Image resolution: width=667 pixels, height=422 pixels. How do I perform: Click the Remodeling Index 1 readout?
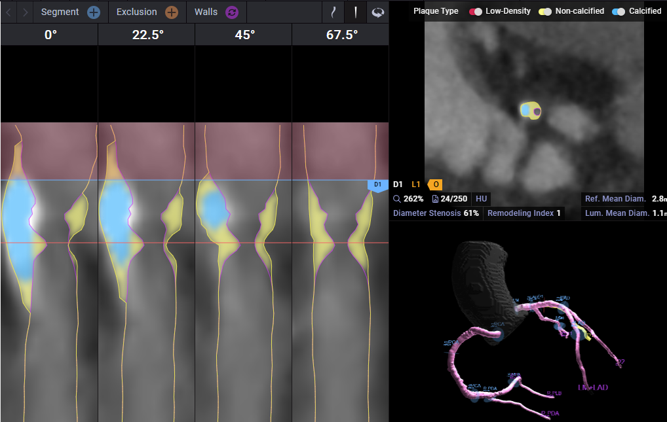tap(524, 213)
